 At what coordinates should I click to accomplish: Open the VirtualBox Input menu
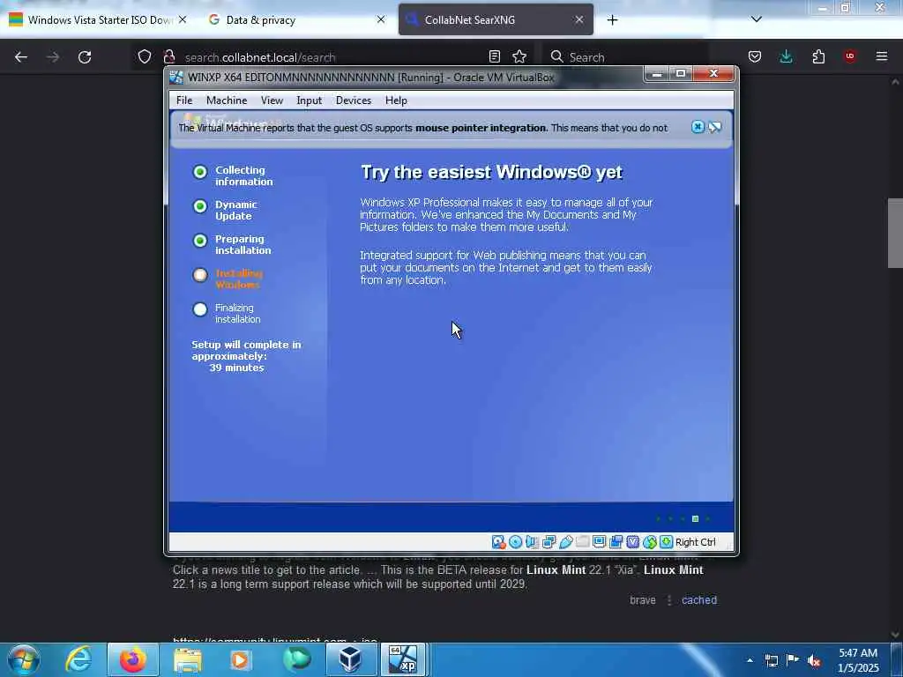point(310,100)
